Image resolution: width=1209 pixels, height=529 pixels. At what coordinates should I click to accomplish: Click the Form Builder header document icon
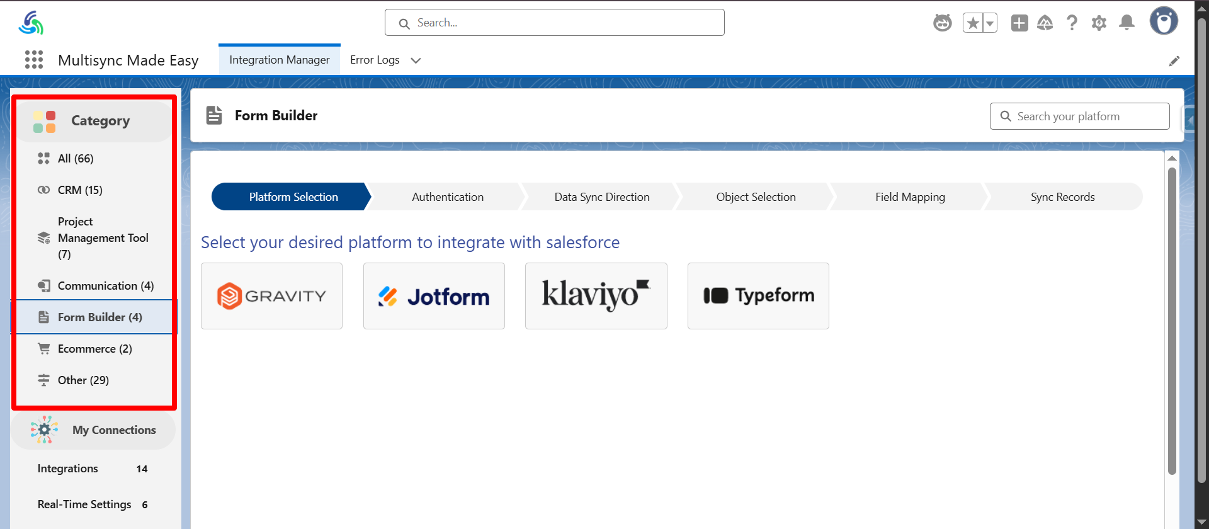tap(214, 115)
